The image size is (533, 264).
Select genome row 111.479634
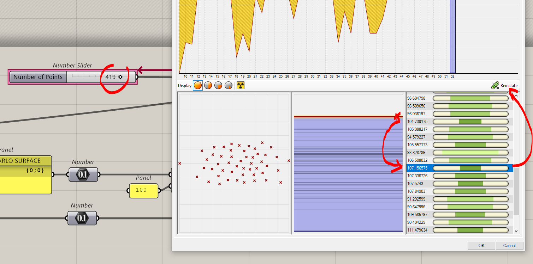(x=460, y=230)
